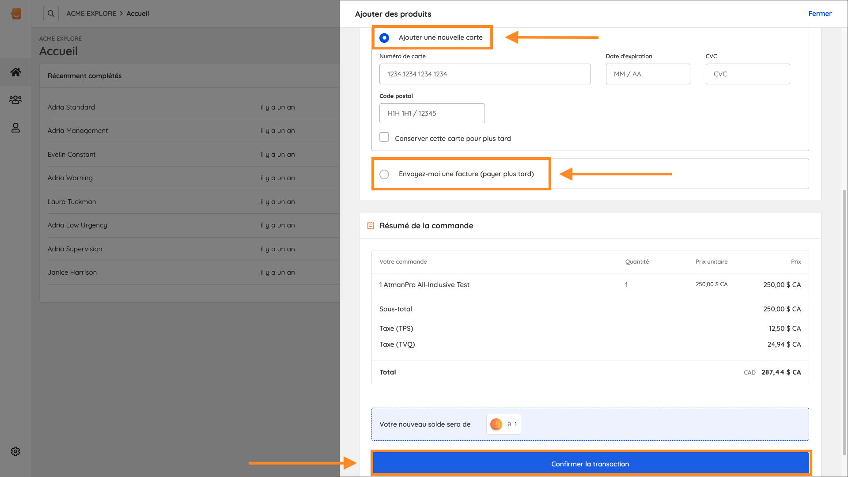Screen dimensions: 848x477
Task: Close the panel with 'Fermer' link
Action: (820, 14)
